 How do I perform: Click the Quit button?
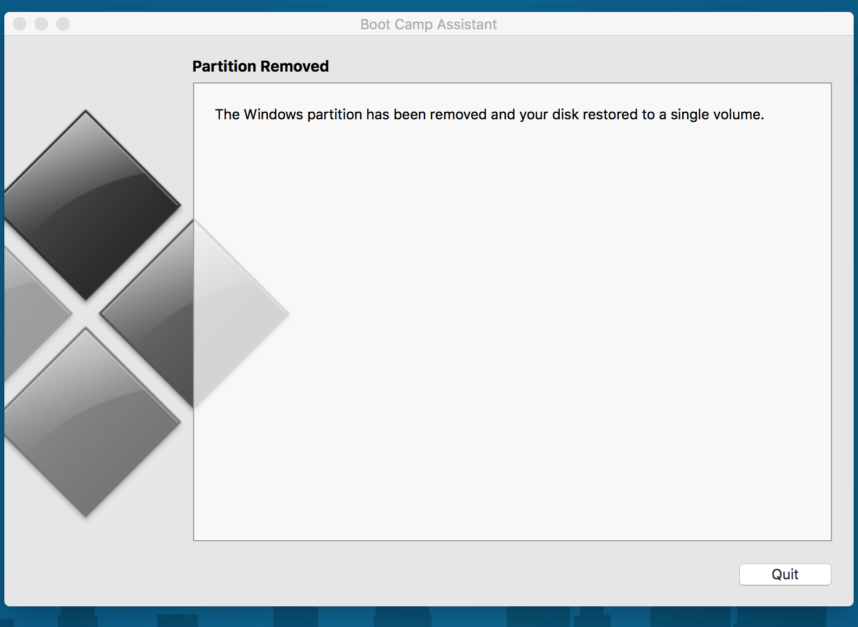coord(785,574)
